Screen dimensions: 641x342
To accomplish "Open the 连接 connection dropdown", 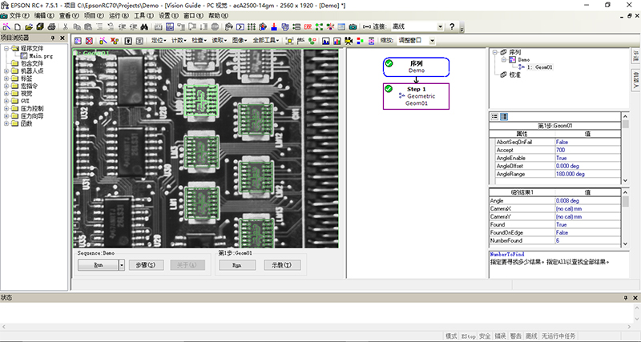I will [x=439, y=27].
